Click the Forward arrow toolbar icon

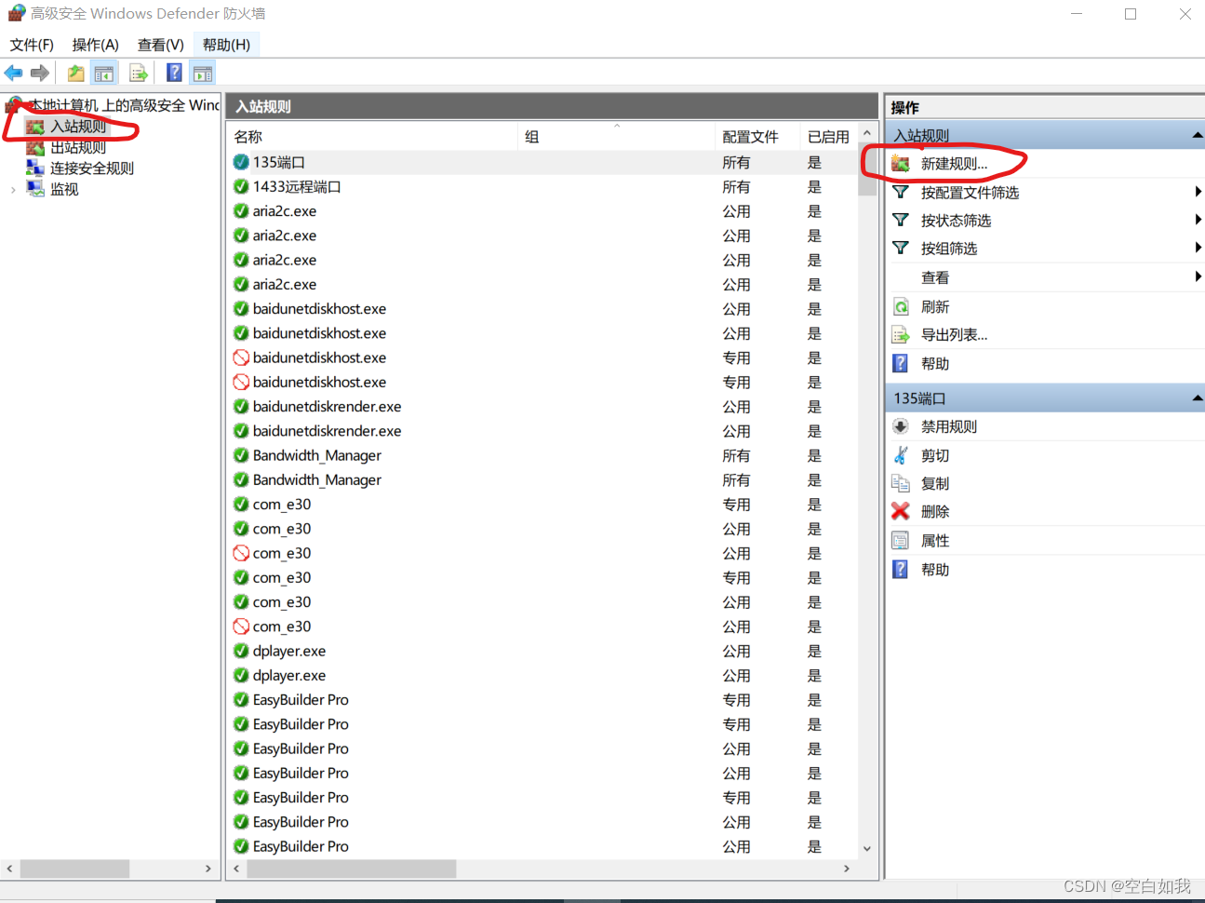coord(40,73)
